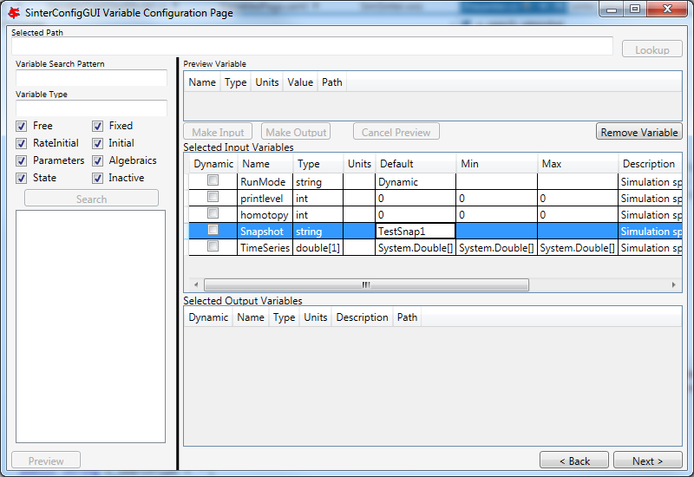Screen dimensions: 694x477
Task: Click the Dynamic default value of RunMode
Action: (x=416, y=182)
